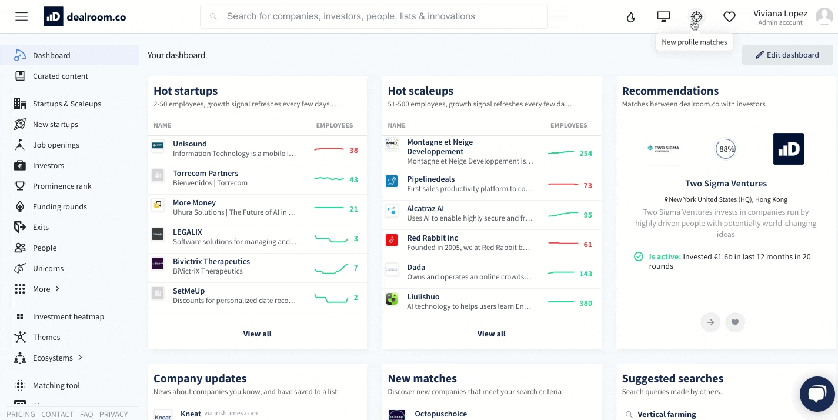Open New startups in sidebar
This screenshot has width=838, height=420.
tap(55, 124)
